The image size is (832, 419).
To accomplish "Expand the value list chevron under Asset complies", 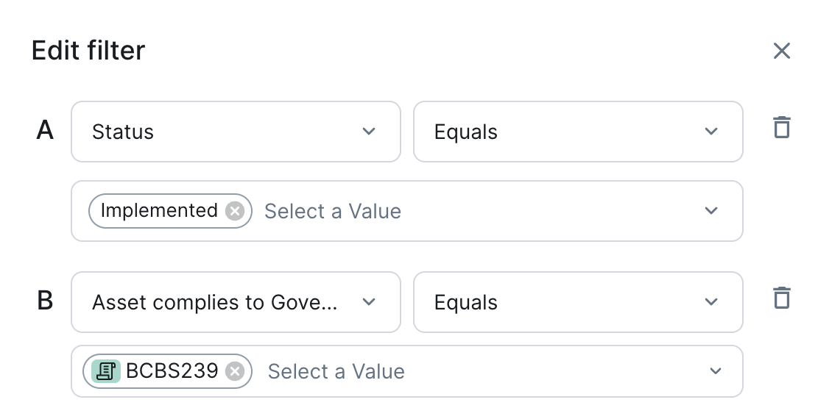I will click(x=715, y=370).
